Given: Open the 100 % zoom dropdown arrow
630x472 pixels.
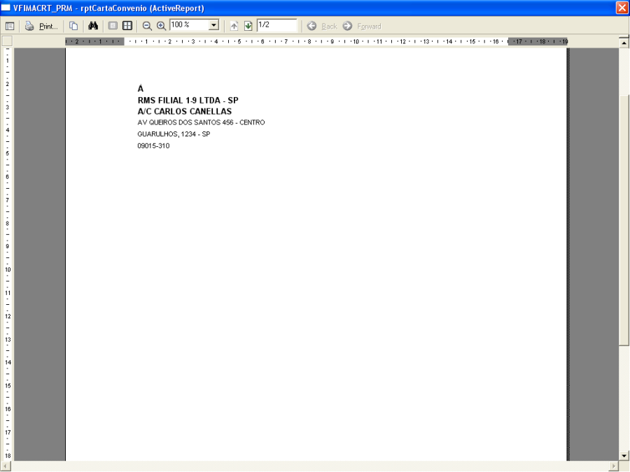Looking at the screenshot, I should point(213,25).
